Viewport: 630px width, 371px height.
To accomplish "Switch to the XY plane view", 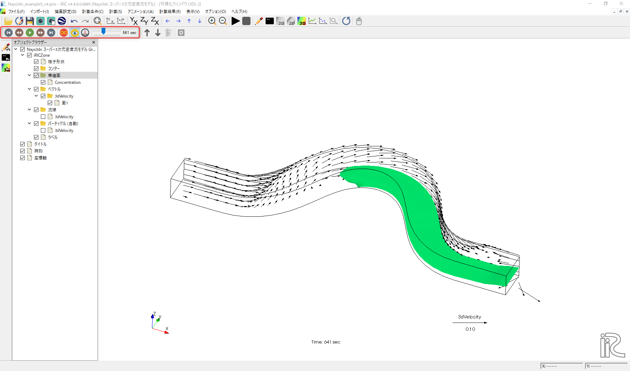I will point(134,21).
